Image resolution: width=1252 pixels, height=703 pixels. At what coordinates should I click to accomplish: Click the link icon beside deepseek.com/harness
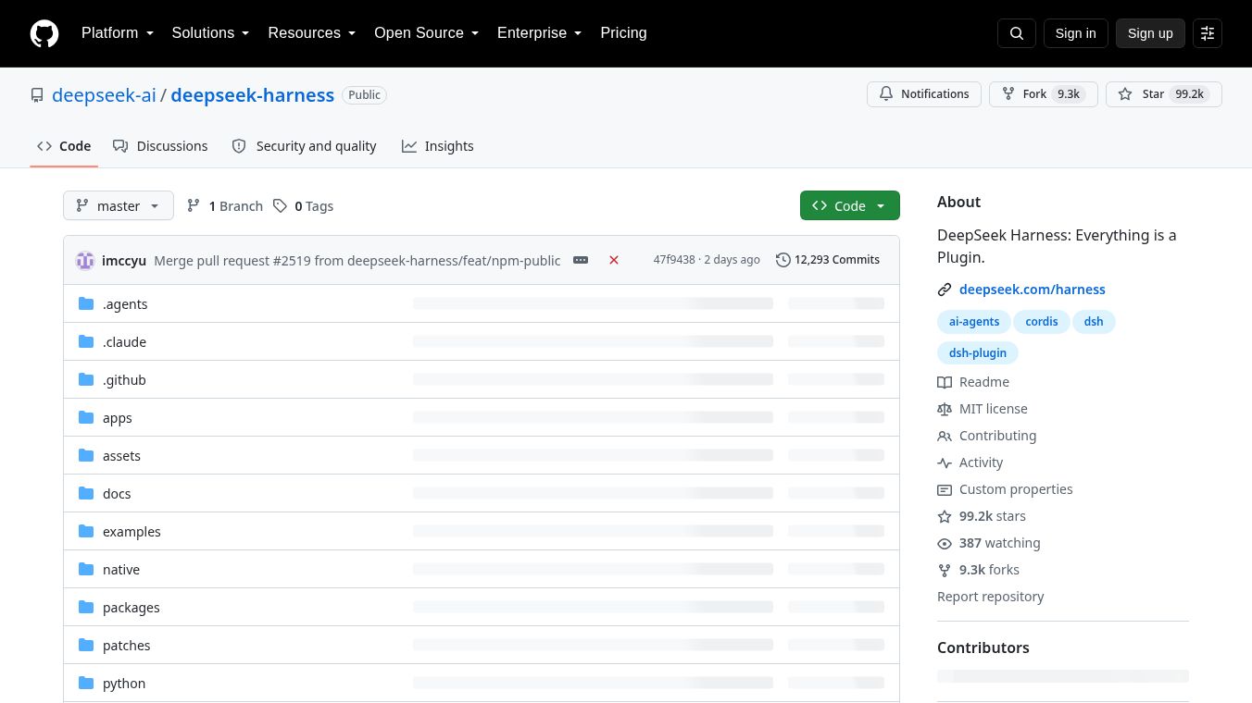[945, 290]
